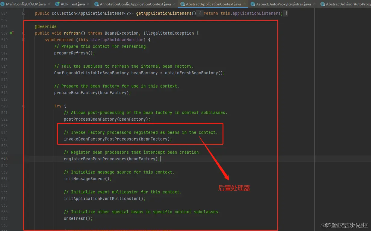This screenshot has width=371, height=231.
Task: Collapse the refresh method at line 509
Action: (x=24, y=33)
